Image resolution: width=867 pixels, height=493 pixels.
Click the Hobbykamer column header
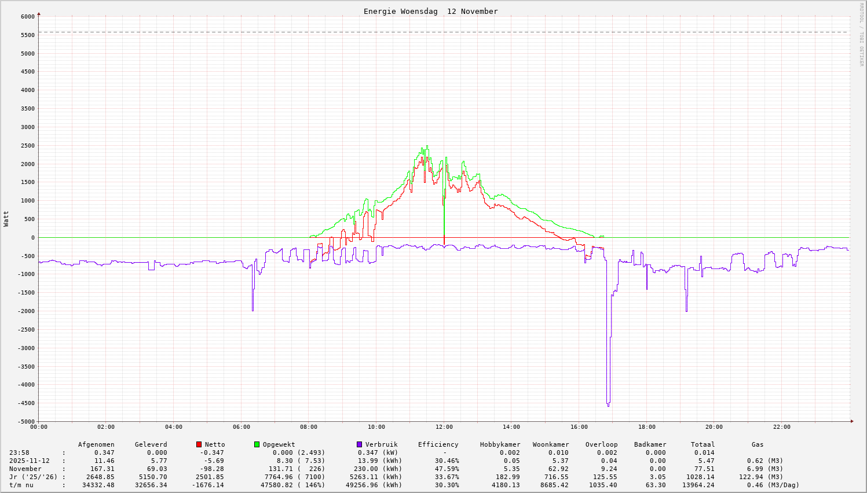coord(500,444)
